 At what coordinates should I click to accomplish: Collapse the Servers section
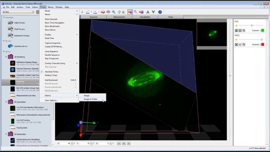tap(4, 41)
